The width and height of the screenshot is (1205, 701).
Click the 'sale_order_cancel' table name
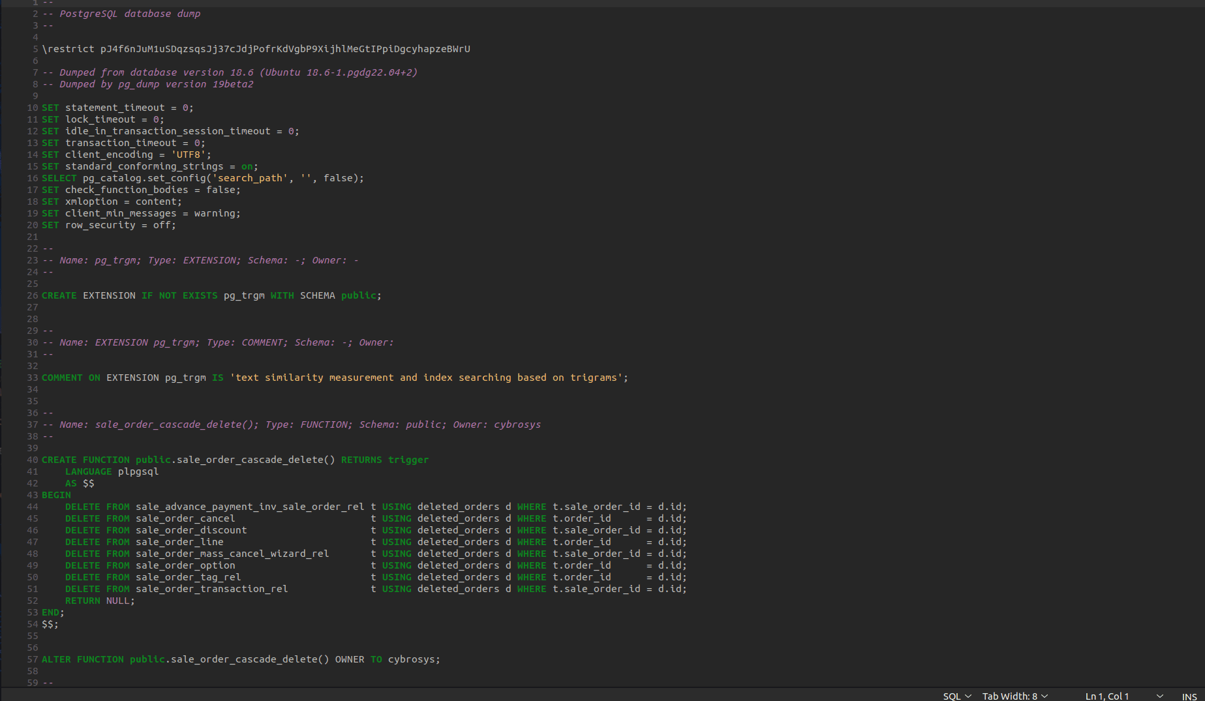pos(185,518)
